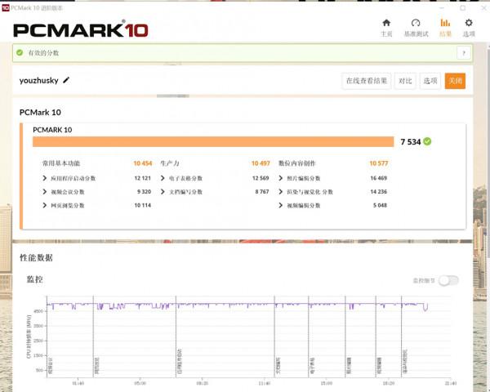Screen dimensions: 490x392
Task: Click the PCMARK 10 card title
Action: tap(52, 130)
